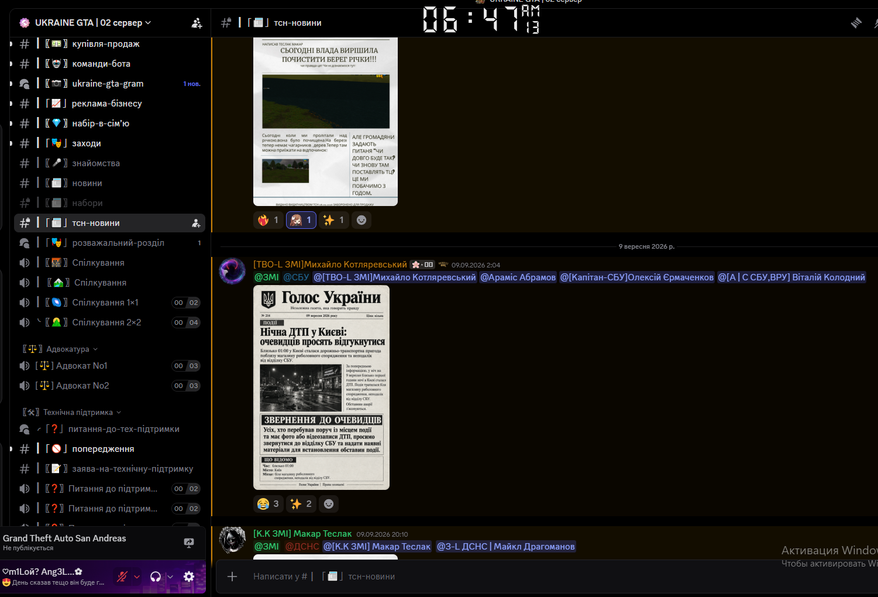This screenshot has height=597, width=878.
Task: Toggle microphone mute in user panel
Action: tap(122, 577)
